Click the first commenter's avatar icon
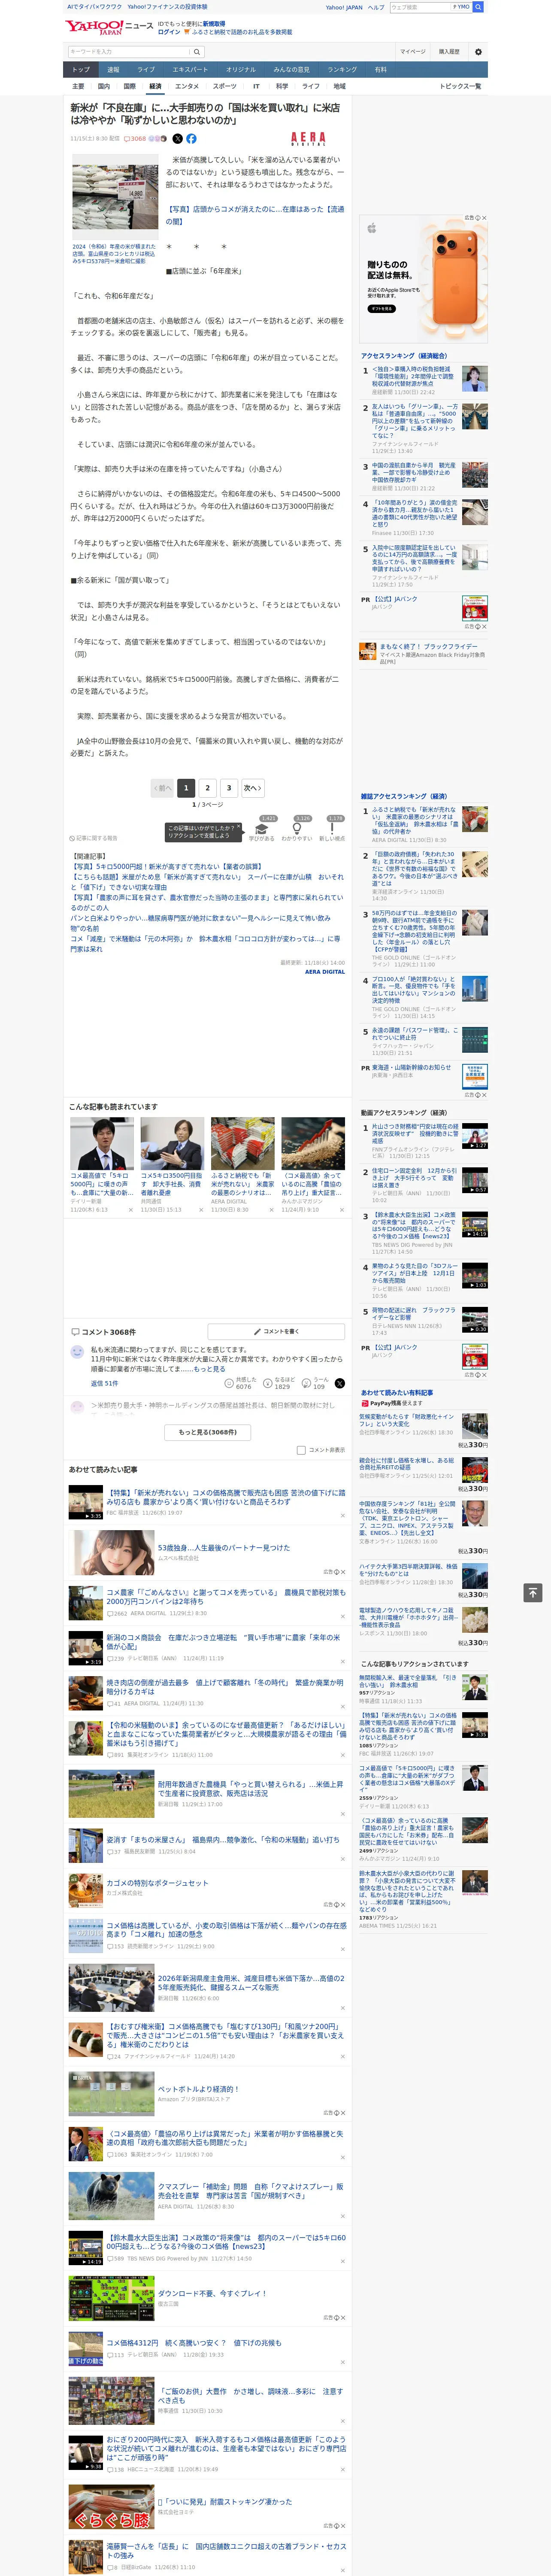The image size is (551, 2576). 76,1352
